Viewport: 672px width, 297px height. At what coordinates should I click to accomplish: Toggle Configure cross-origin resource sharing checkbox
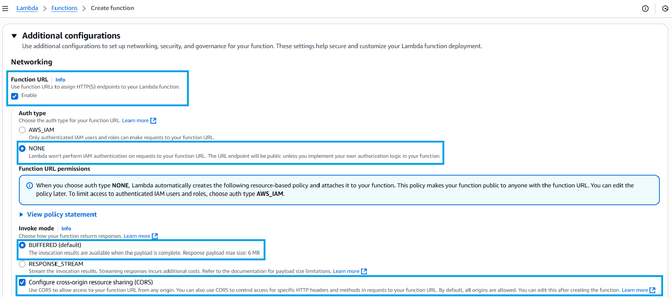coord(22,282)
